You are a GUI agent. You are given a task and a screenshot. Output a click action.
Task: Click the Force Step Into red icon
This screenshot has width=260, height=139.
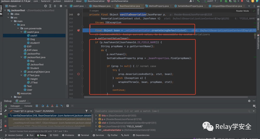click(52, 106)
